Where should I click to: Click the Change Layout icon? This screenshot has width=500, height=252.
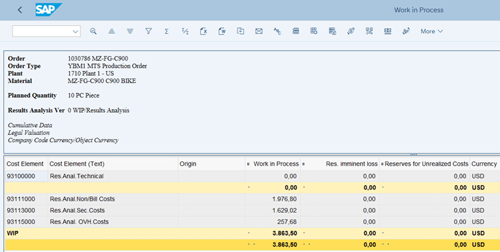(314, 31)
